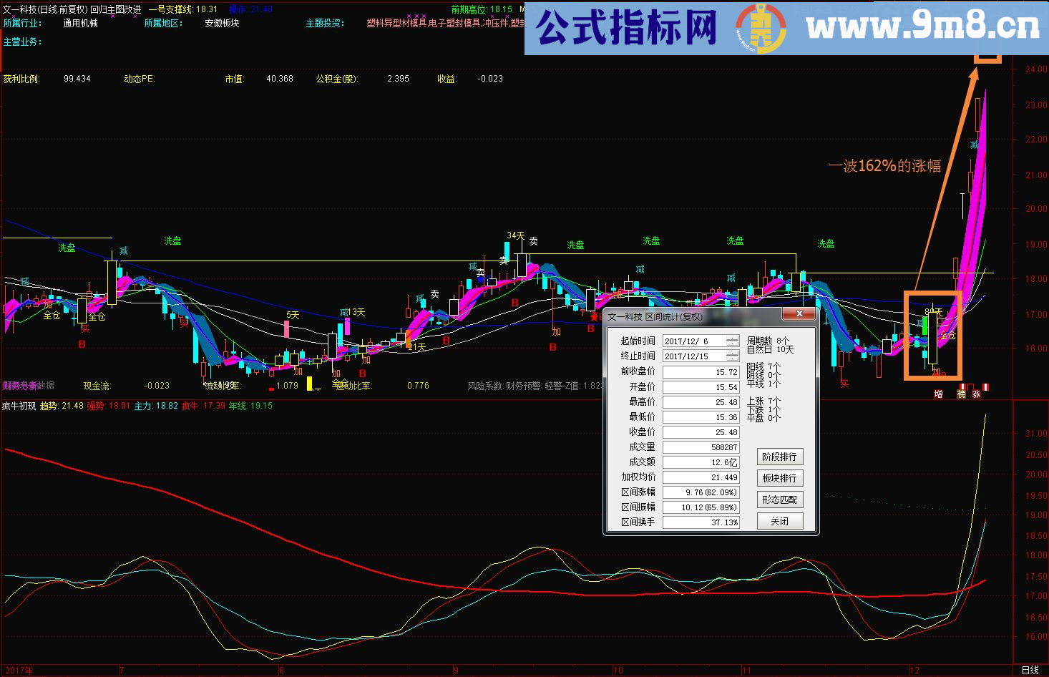Click the 最低价 value 15.36
1049x677 pixels.
click(701, 417)
